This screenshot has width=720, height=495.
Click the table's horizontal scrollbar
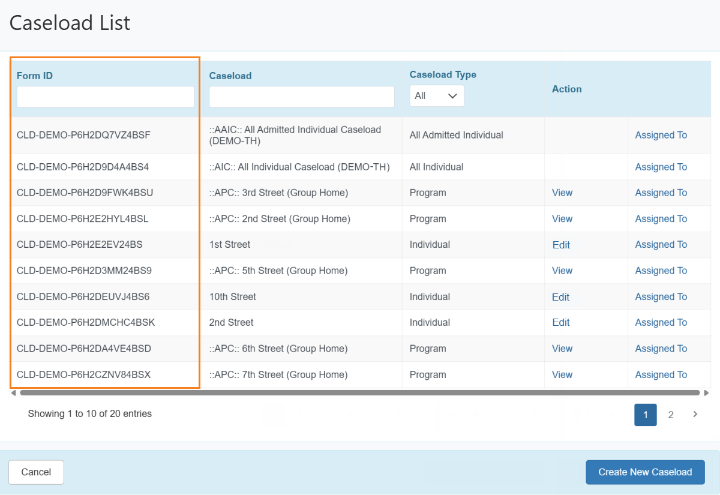360,393
